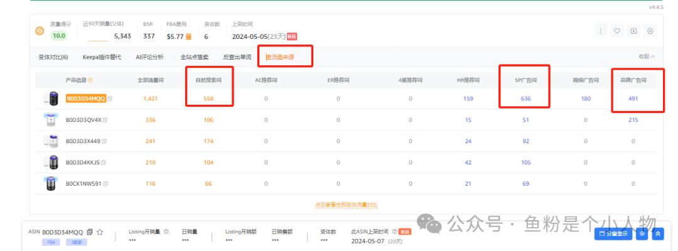Collapse the panel using 收起 toggle
The width and height of the screenshot is (678, 251).
[647, 56]
